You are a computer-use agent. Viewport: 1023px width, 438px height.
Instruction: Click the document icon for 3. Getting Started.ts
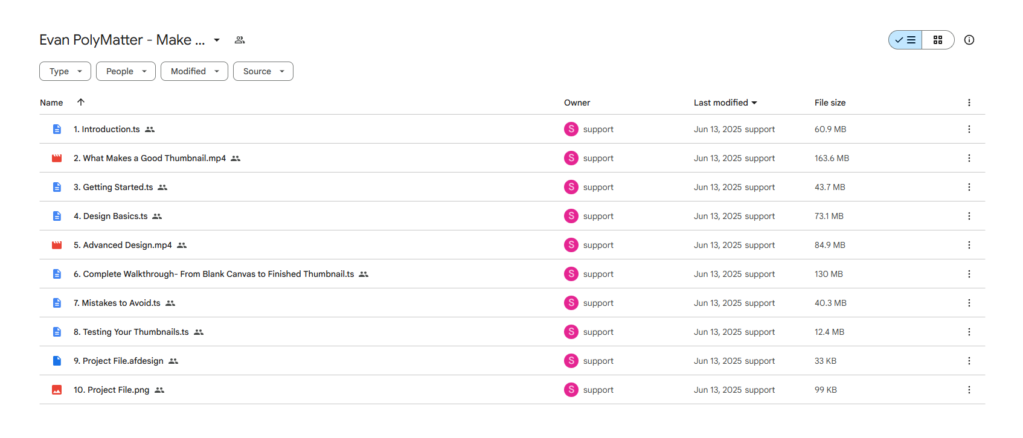coord(57,187)
